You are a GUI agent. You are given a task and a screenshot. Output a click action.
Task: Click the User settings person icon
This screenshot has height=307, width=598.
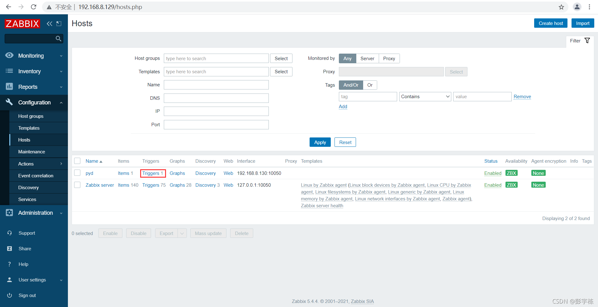tap(10, 280)
